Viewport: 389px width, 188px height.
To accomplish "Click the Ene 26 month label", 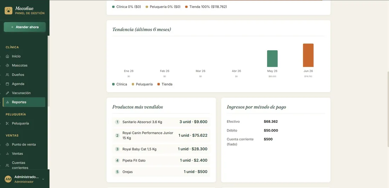I will 129,71.
